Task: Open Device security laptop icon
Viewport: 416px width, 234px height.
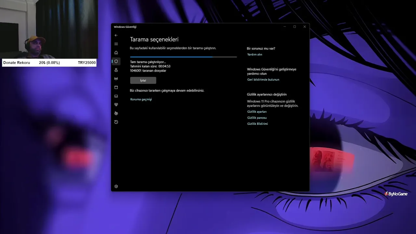Action: click(x=116, y=96)
